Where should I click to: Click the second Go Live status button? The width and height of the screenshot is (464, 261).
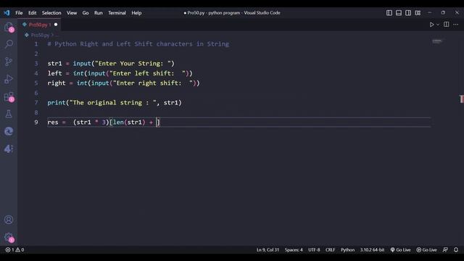[x=426, y=249]
